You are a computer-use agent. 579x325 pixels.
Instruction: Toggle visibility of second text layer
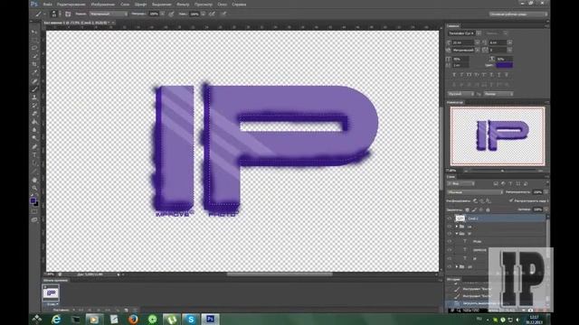tap(450, 250)
